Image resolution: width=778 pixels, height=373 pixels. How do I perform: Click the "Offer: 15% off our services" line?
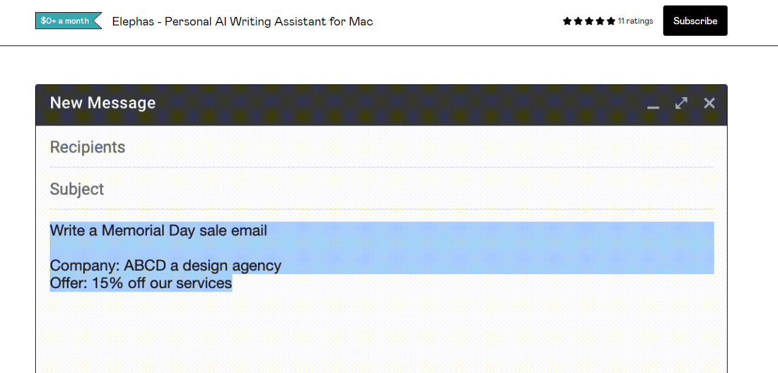(141, 283)
